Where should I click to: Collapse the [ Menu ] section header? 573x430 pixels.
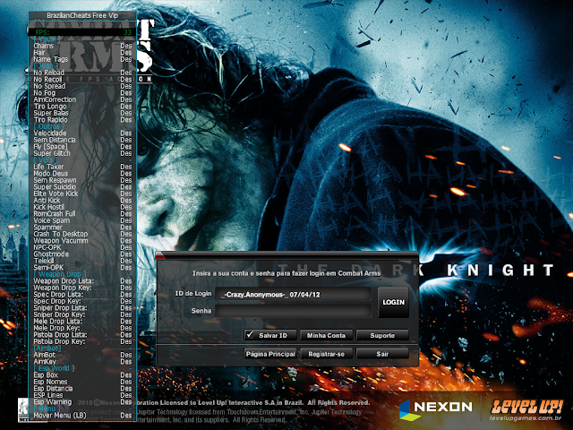47,408
